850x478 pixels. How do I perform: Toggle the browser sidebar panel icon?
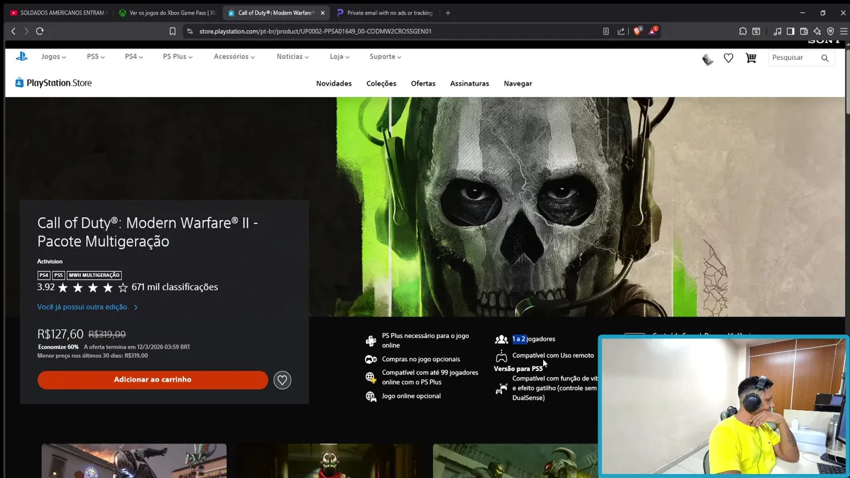(x=790, y=31)
